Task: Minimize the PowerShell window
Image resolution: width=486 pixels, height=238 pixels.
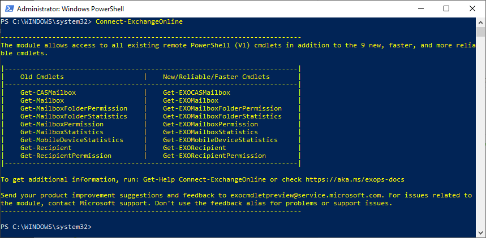Action: coord(420,8)
